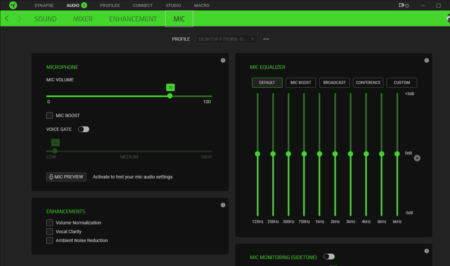Go back with the left arrow
The image size is (450, 266).
pos(7,18)
